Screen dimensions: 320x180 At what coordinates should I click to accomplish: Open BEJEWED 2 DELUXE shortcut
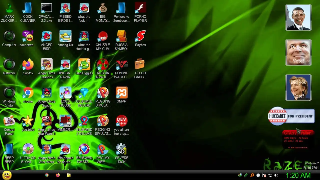tap(84, 125)
